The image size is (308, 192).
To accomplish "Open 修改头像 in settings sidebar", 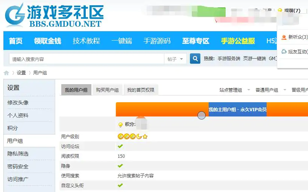I will click(18, 103).
